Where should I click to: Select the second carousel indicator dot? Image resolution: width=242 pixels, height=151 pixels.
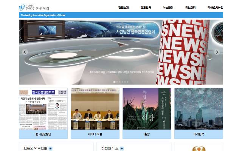[117, 82]
